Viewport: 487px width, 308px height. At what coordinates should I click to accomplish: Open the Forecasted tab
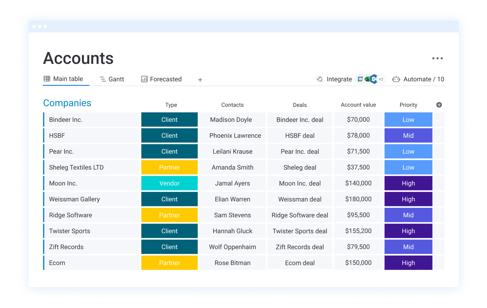click(x=162, y=79)
